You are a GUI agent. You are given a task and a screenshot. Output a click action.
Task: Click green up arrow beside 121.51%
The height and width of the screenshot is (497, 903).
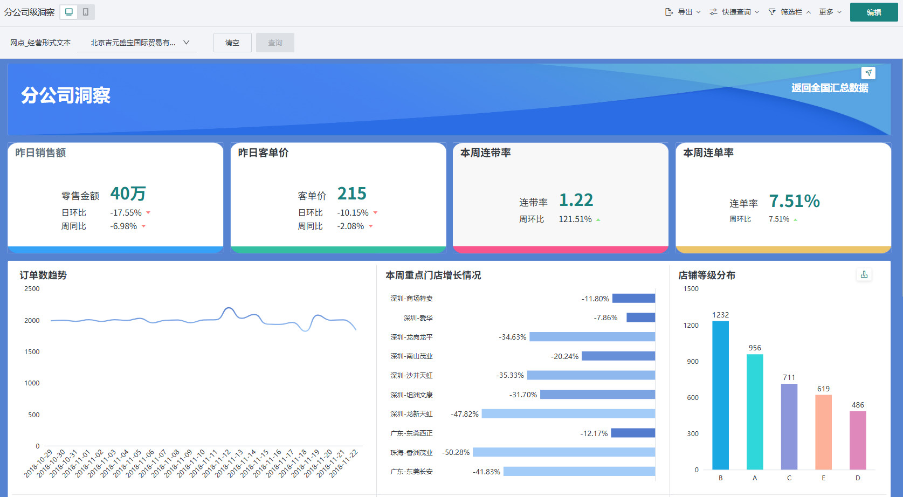tap(598, 220)
